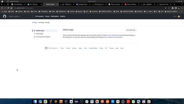184x104 pixels.
Task: Switch to the Git Giving tab
Action: pos(99,4)
